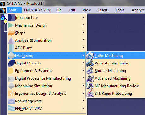Choose Lathe Machining text entry
Image resolution: width=145 pixels, height=115 pixels.
(109, 56)
